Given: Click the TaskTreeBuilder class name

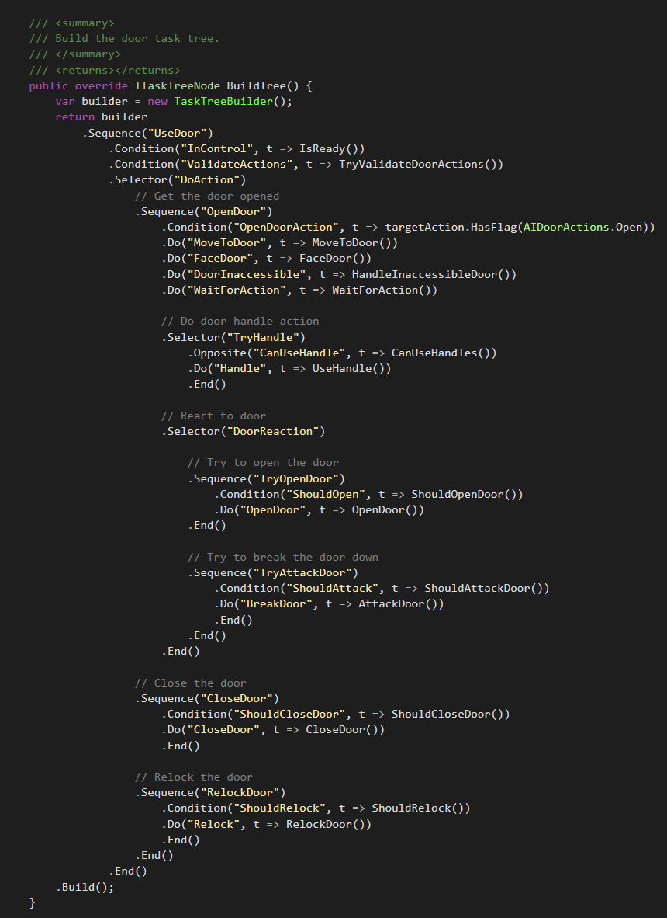Looking at the screenshot, I should click(223, 101).
